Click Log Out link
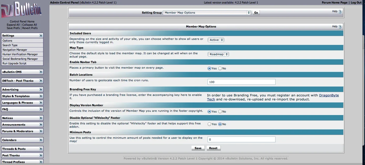This screenshot has width=365, height=165. click(x=356, y=3)
